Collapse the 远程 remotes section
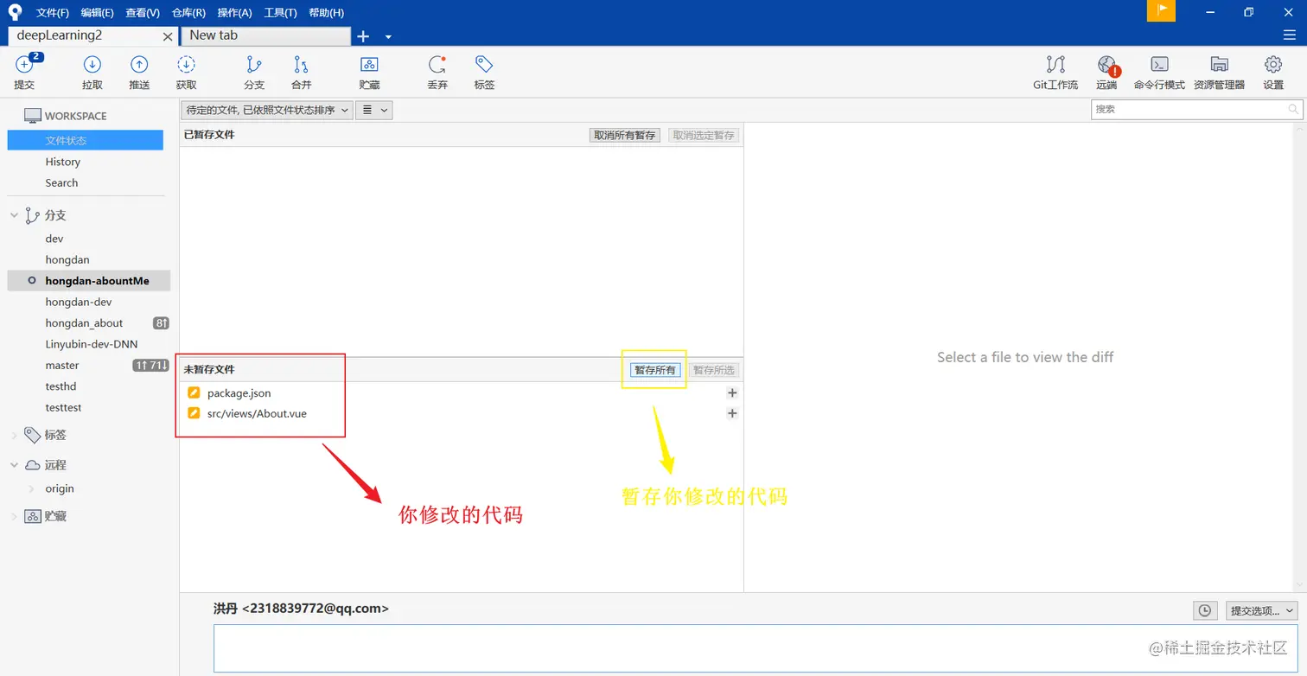Image resolution: width=1307 pixels, height=676 pixels. (14, 465)
